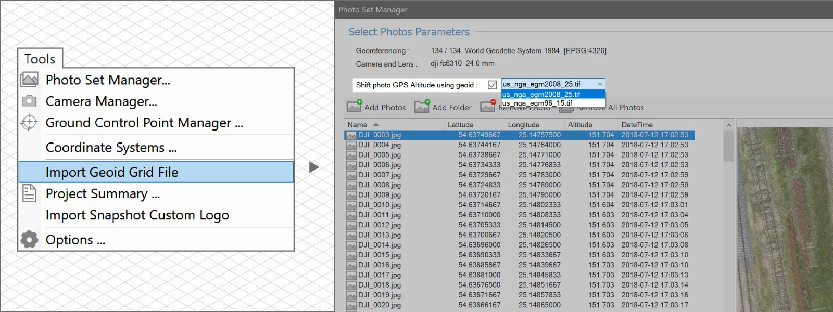Open Photo Set Manager menu entry
The width and height of the screenshot is (833, 312).
coord(156,80)
